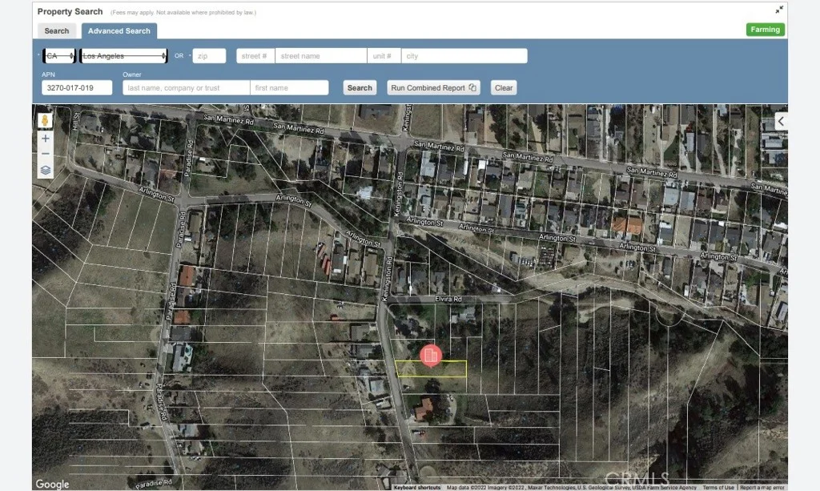This screenshot has width=820, height=491.
Task: Click the green Farming button
Action: (765, 30)
